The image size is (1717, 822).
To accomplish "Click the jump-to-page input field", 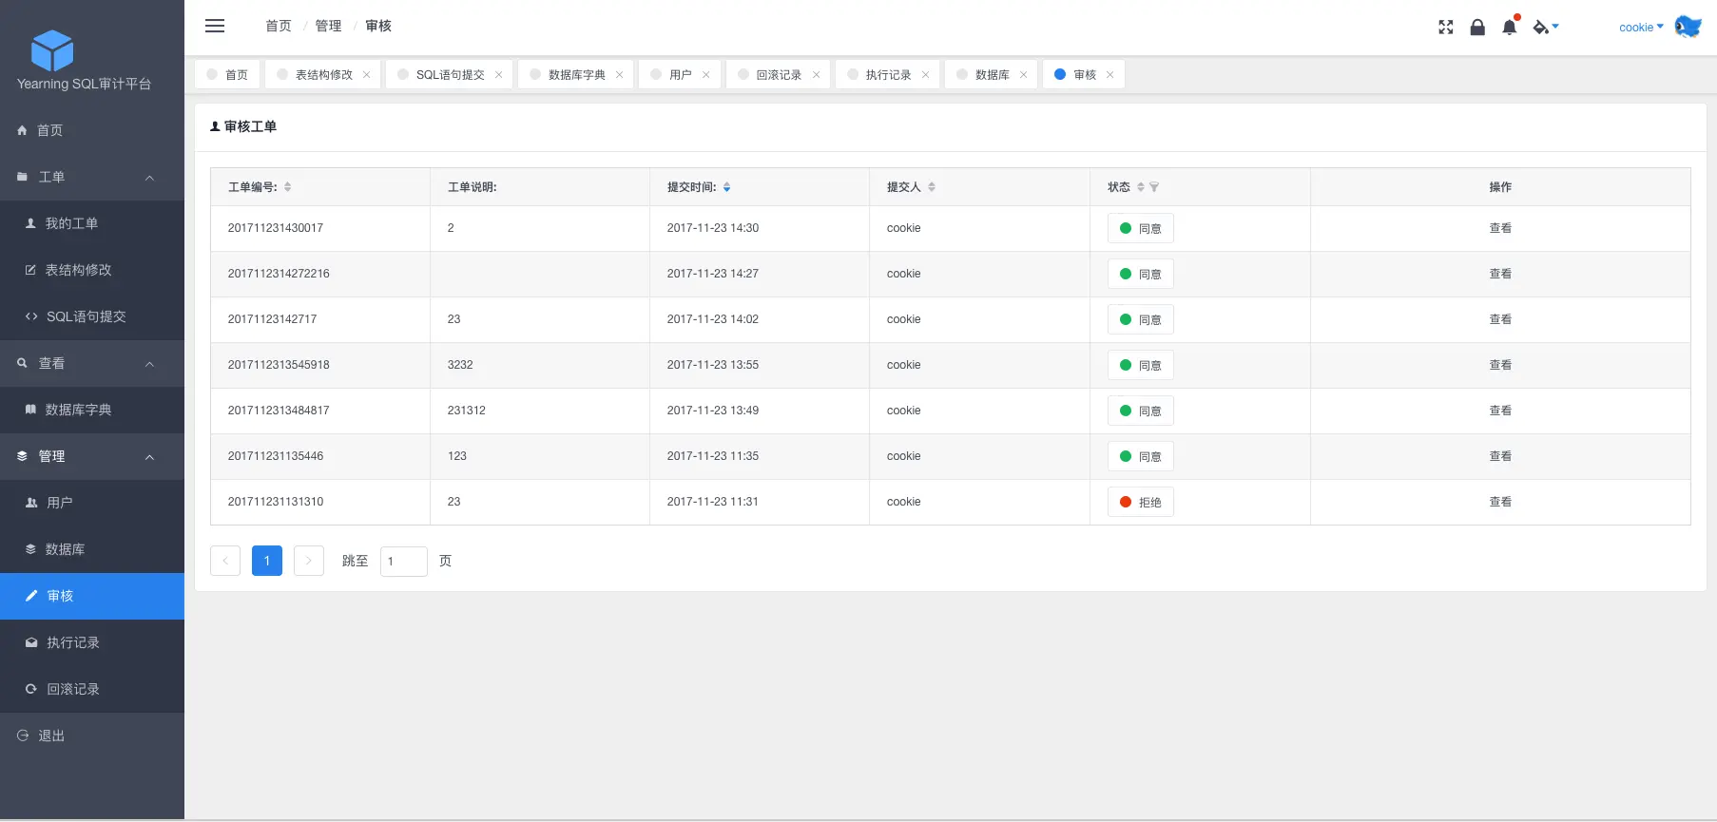I will click(404, 562).
